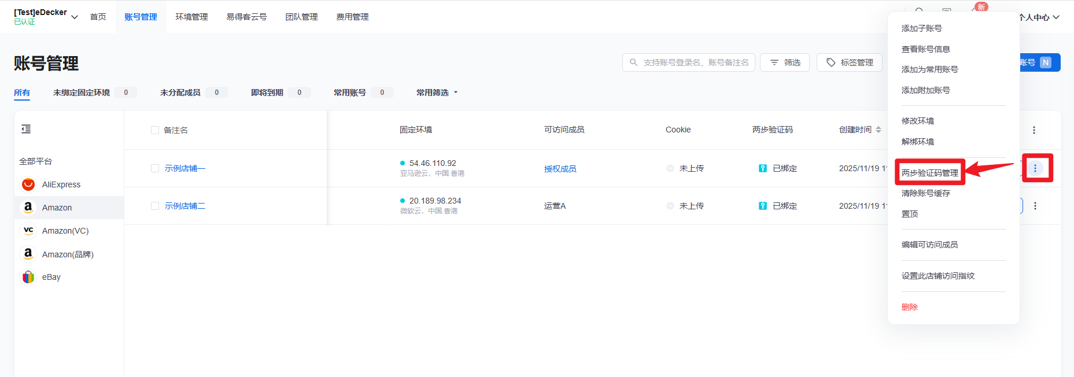This screenshot has height=377, width=1074.
Task: Select the eBay platform icon
Action: [28, 277]
